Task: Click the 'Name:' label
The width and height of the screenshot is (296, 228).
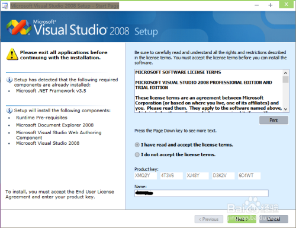Action: [x=140, y=186]
